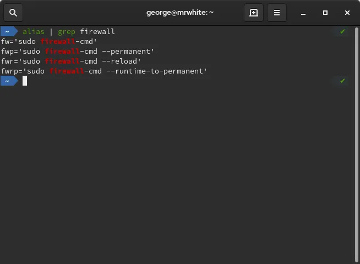Click the fwrp --runtime-to-permanent alias line
The height and width of the screenshot is (264, 360).
click(104, 71)
